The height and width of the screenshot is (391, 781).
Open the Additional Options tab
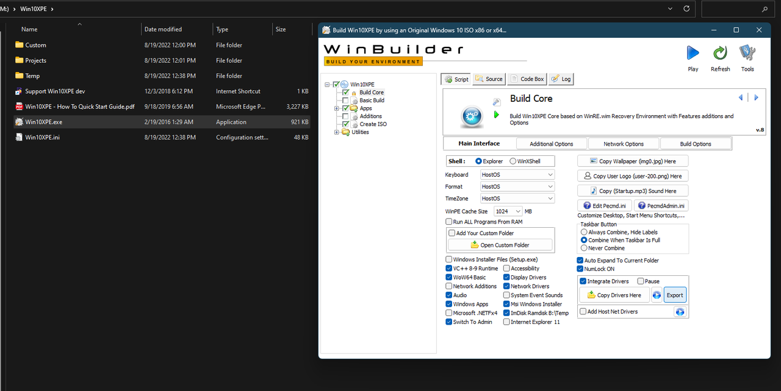click(552, 144)
